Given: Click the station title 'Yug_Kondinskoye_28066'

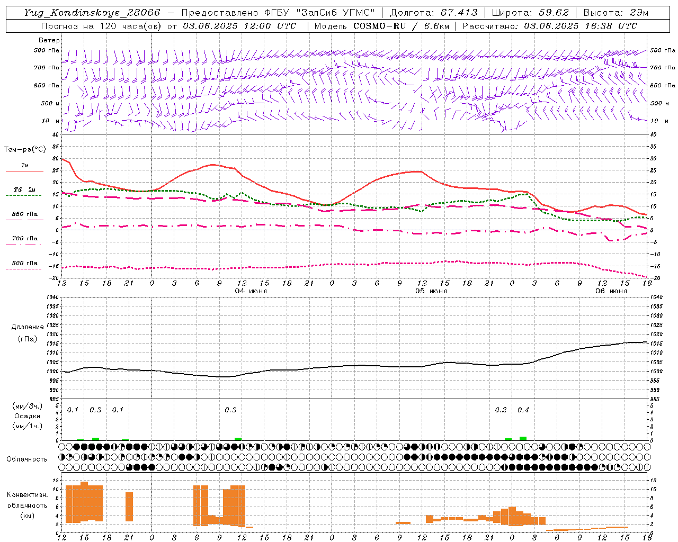Looking at the screenshot, I should click(92, 13).
